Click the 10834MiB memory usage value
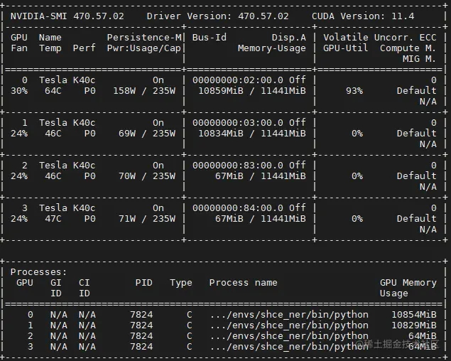This screenshot has height=361, width=451. point(221,134)
